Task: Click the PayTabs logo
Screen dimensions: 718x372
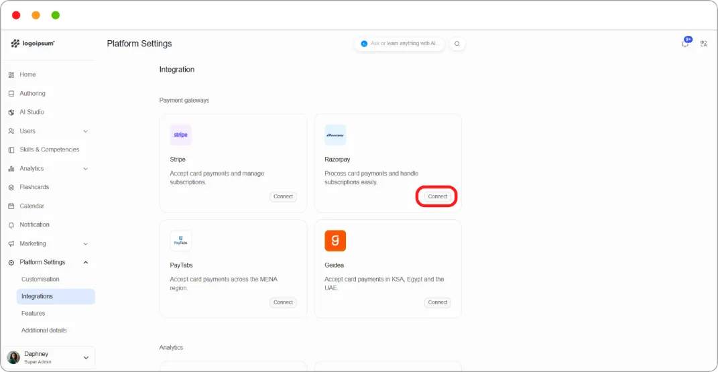Action: (180, 241)
